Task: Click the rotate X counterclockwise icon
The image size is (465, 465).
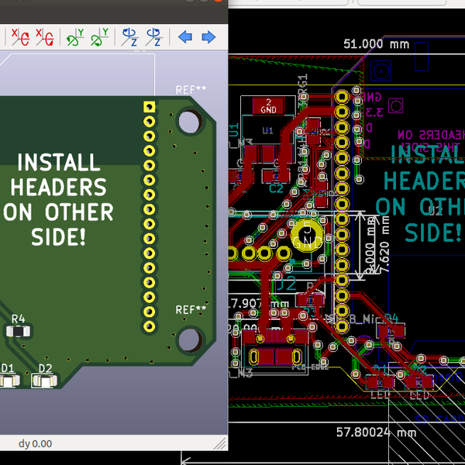Action: tap(45, 37)
